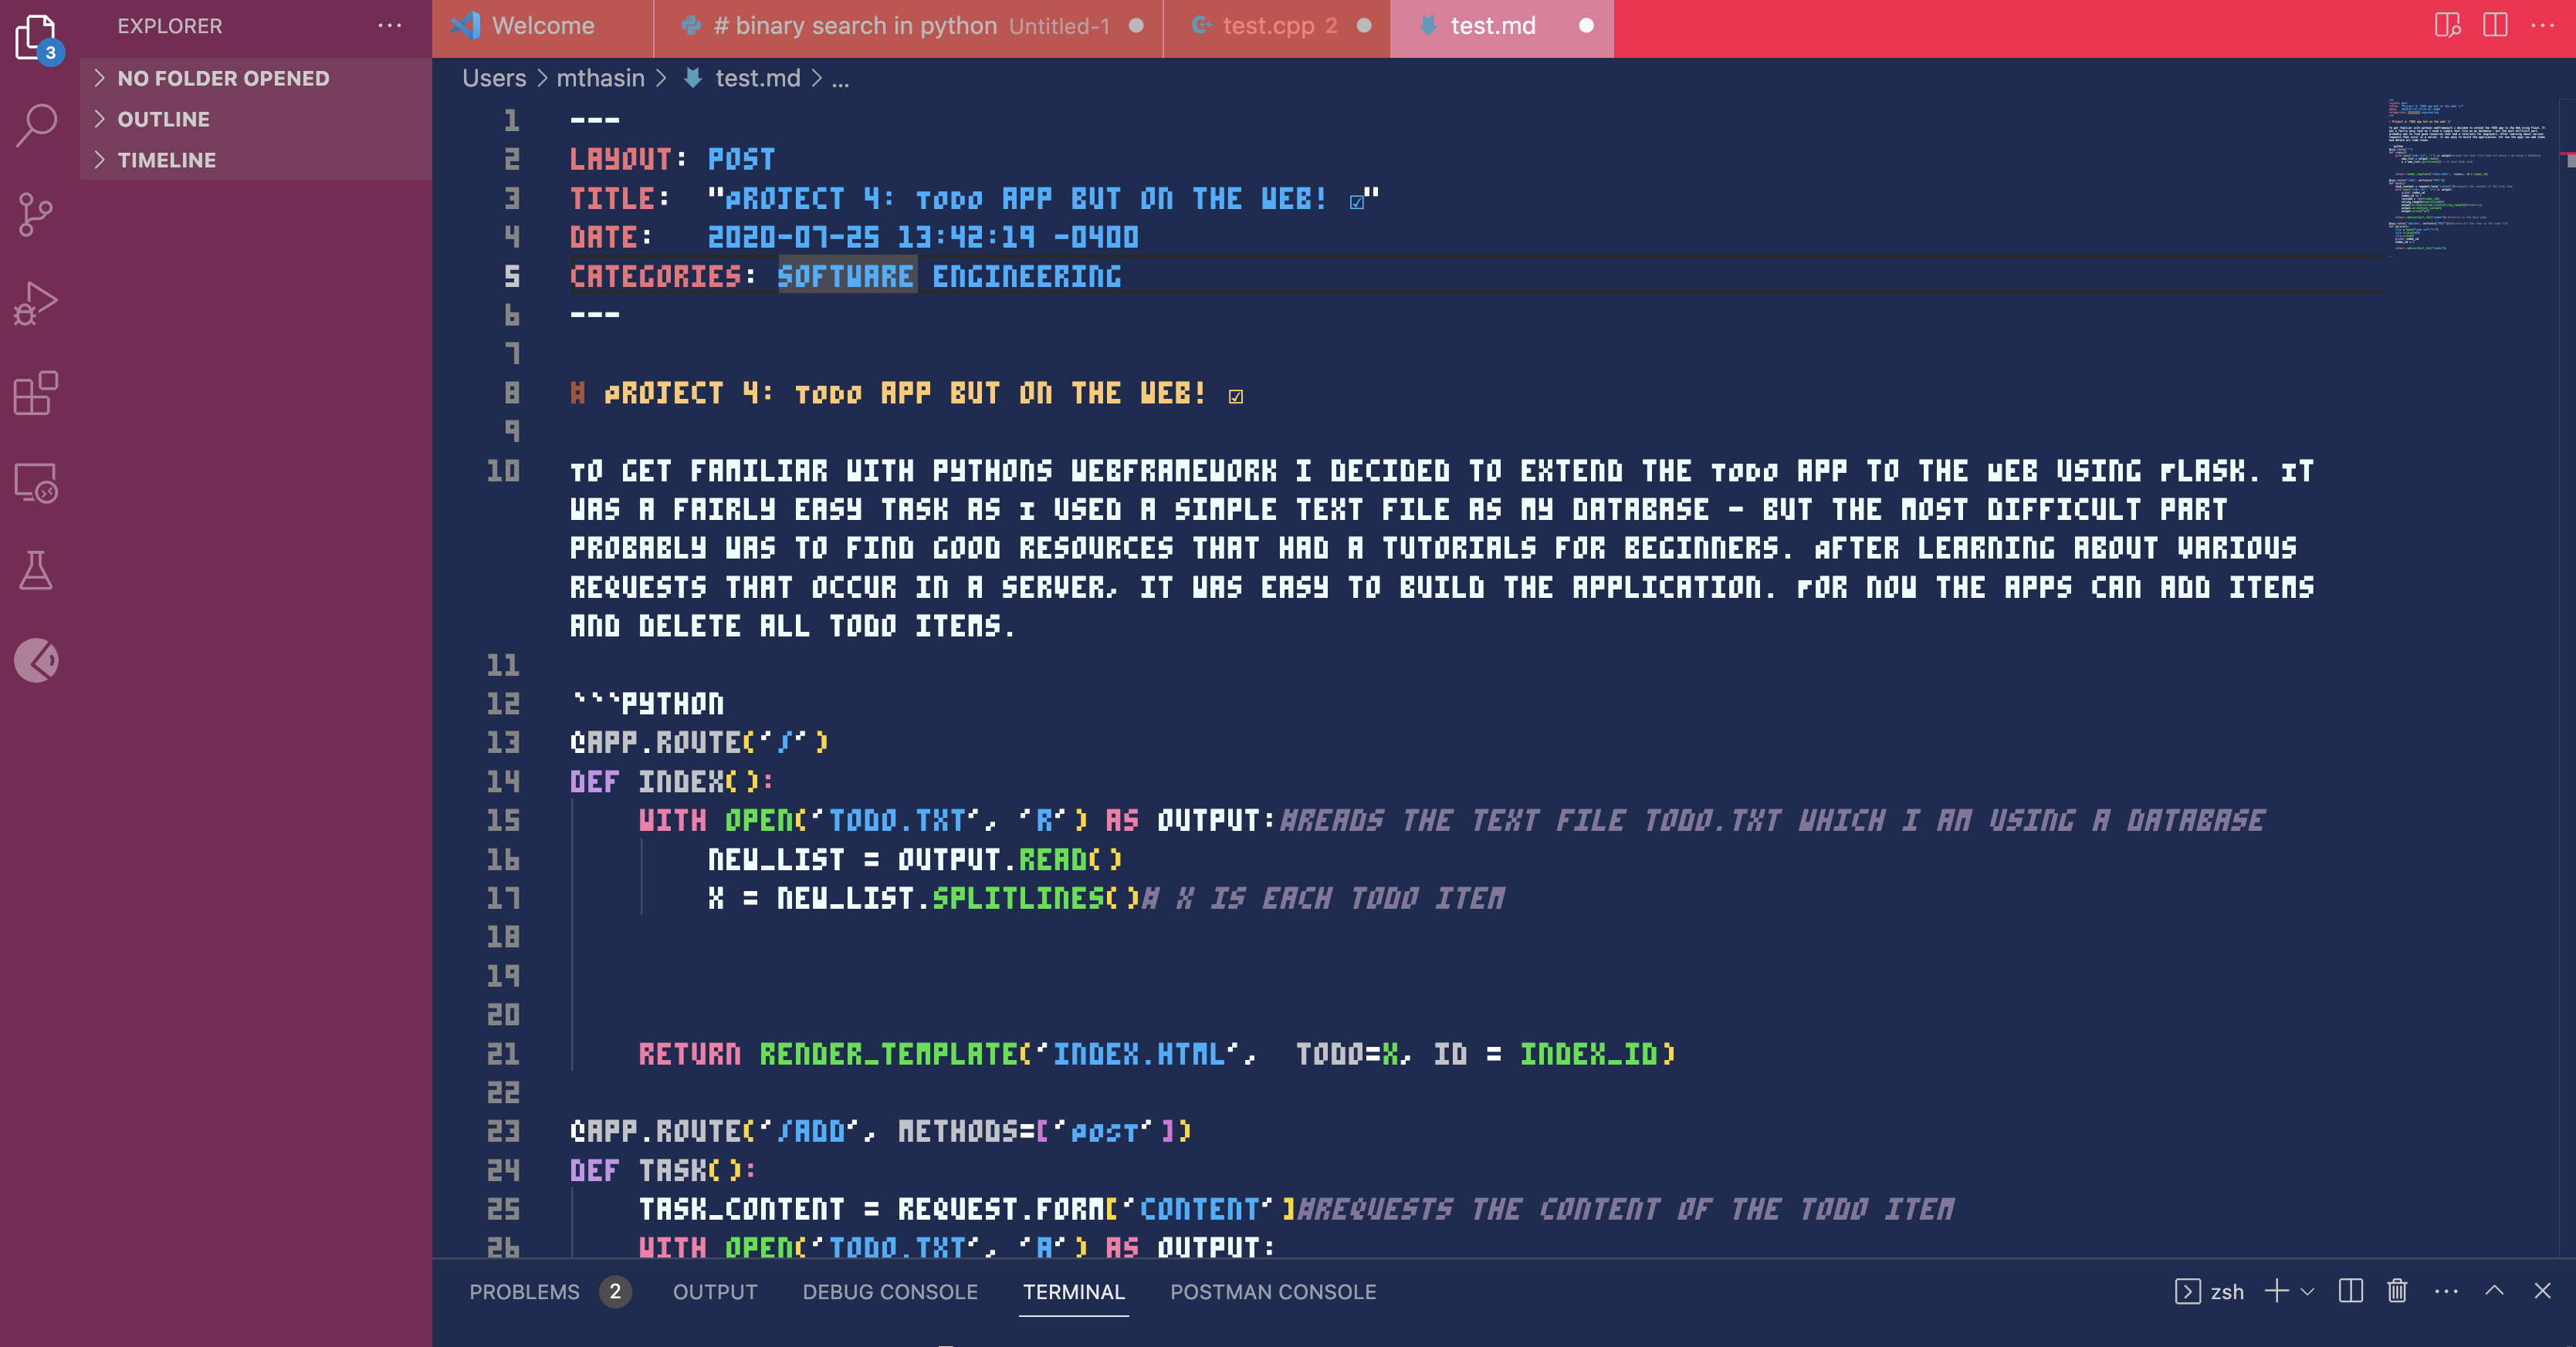Viewport: 2576px width, 1347px height.
Task: Split the terminal panel
Action: point(2351,1291)
